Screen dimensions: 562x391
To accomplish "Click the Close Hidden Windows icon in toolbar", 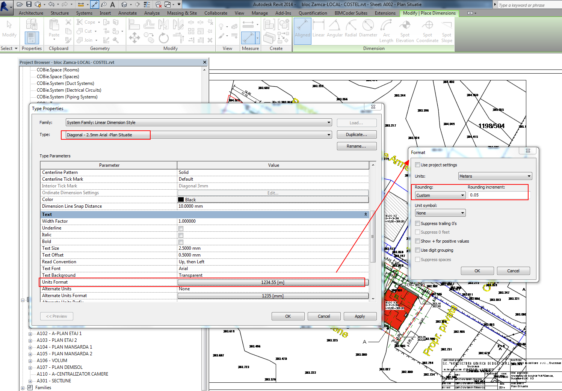I will 158,5.
